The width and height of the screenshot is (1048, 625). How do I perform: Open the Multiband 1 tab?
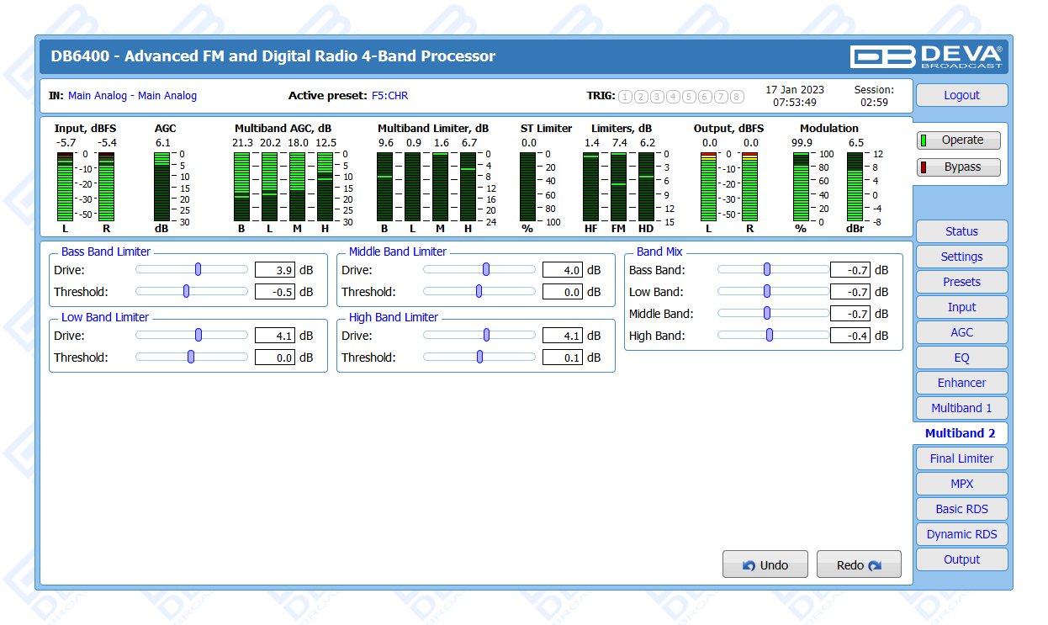961,408
